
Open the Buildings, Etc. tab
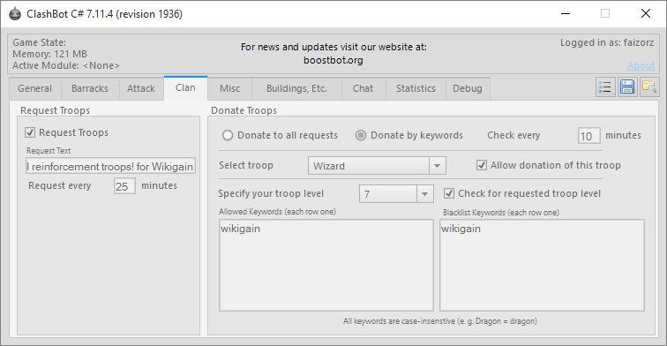pos(296,88)
